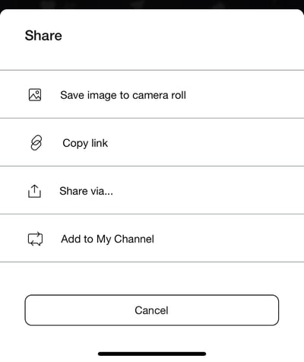Click the Cancel button

[152, 310]
